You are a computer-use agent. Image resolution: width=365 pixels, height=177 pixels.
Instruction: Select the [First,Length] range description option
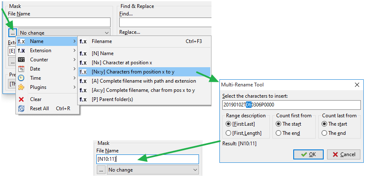[x=228, y=133]
